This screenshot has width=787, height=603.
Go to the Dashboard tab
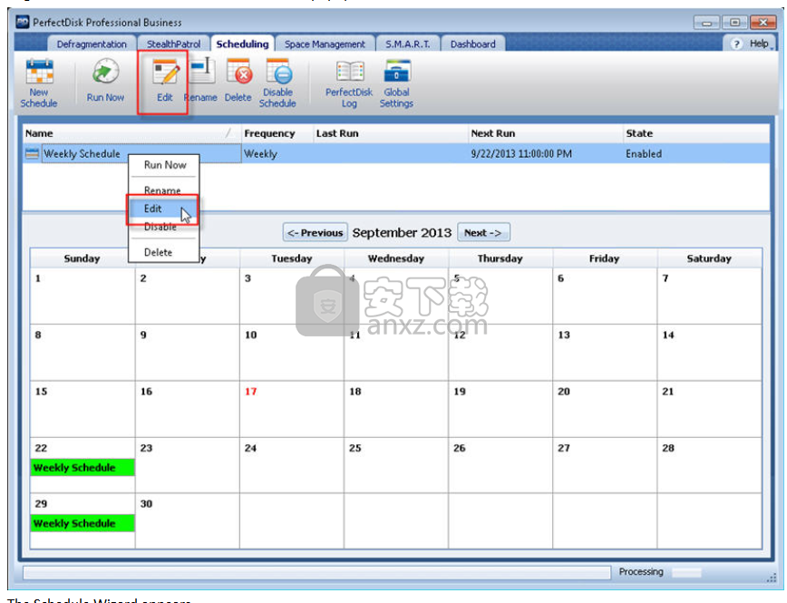(x=472, y=44)
